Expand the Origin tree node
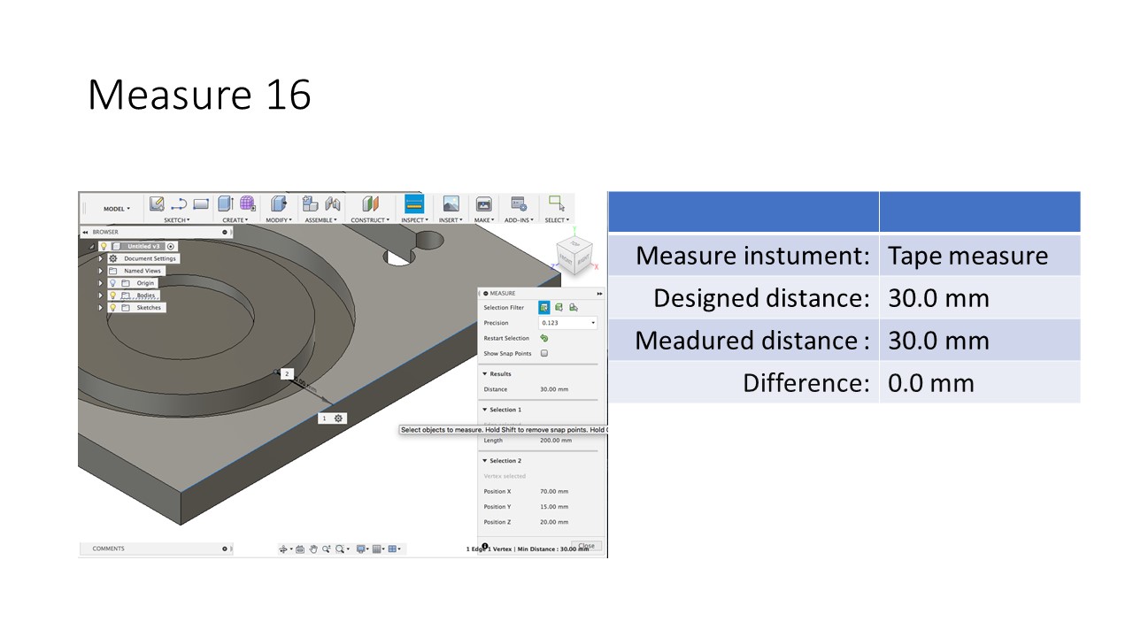 [x=100, y=283]
